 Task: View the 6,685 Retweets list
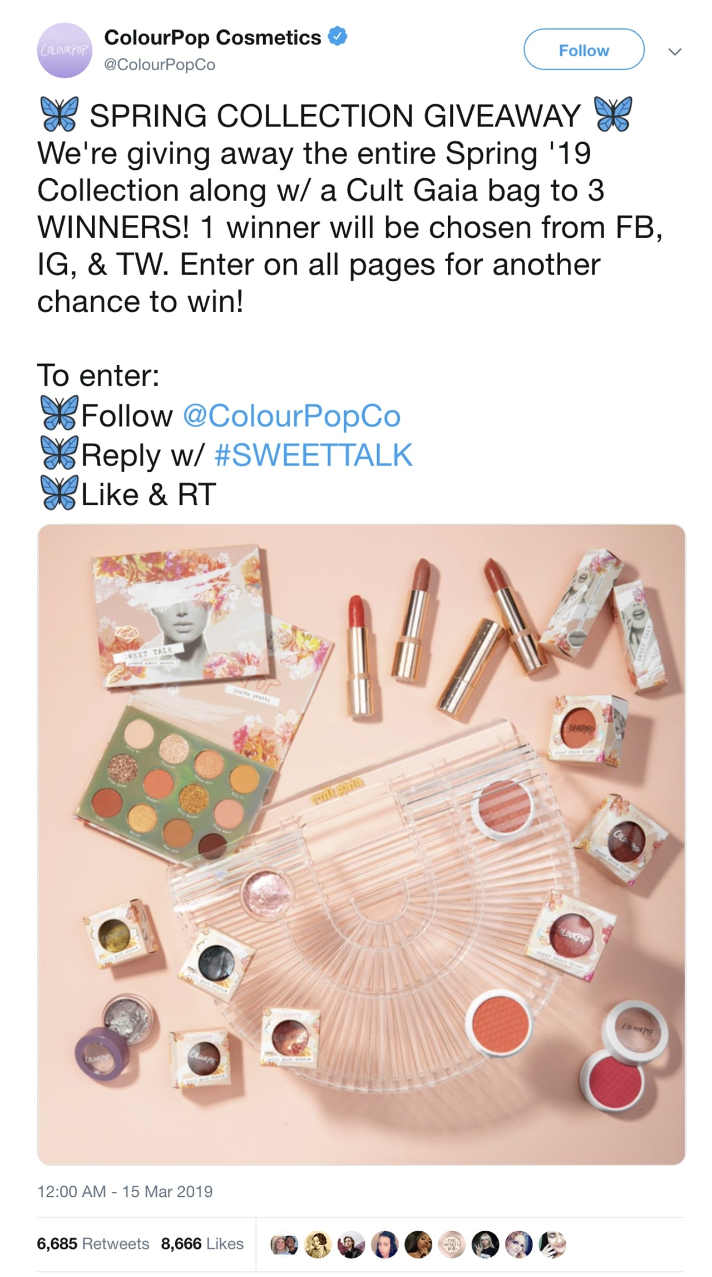pos(93,1244)
